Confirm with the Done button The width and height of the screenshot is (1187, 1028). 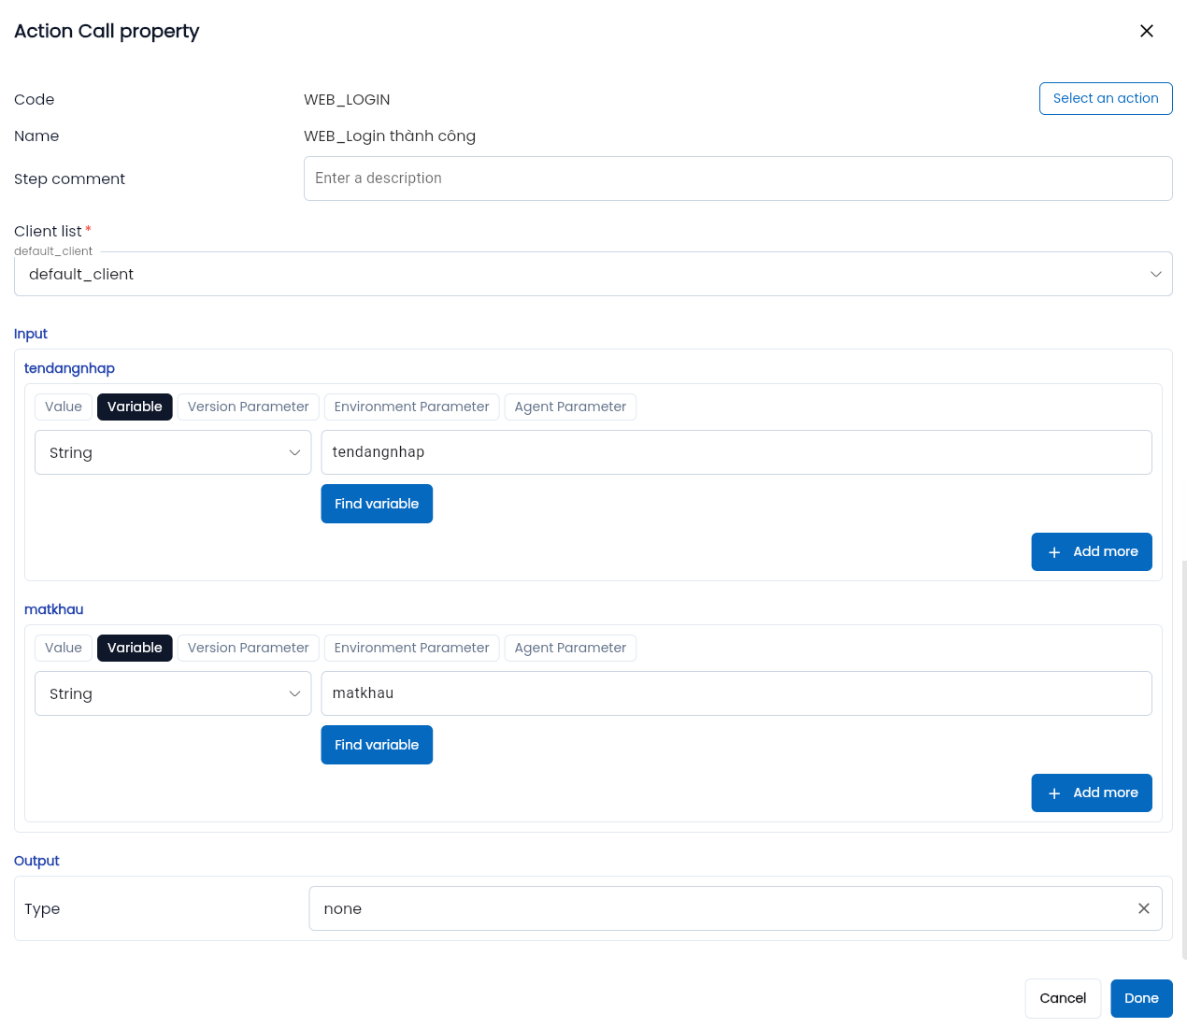(1141, 998)
